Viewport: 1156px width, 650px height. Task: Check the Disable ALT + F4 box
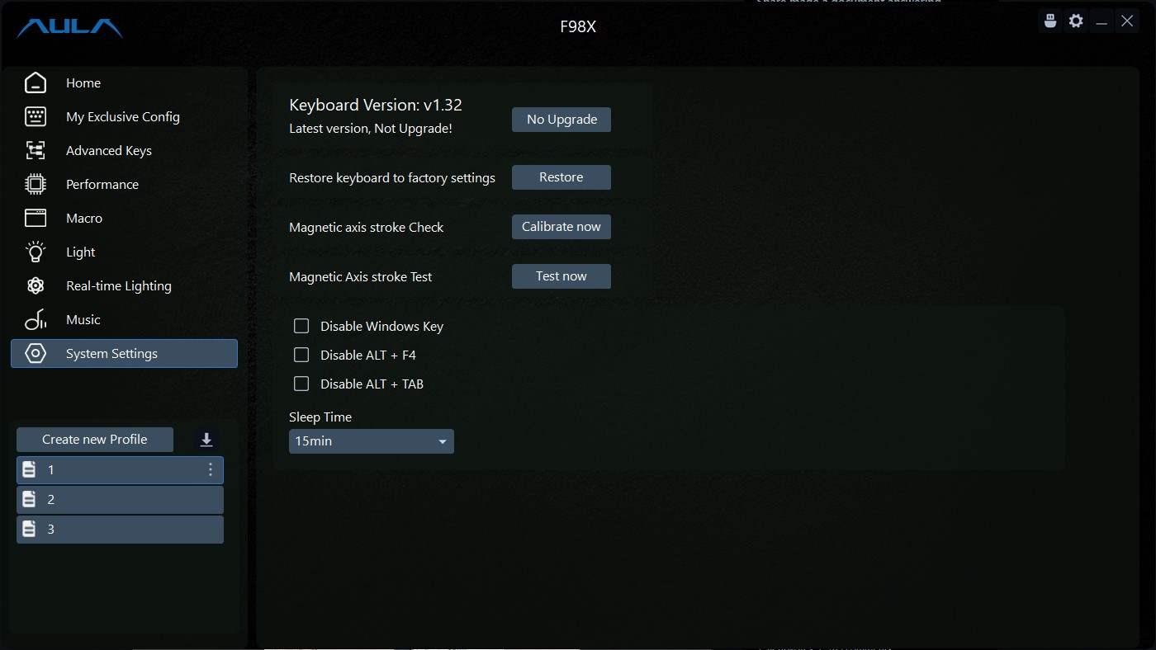pos(301,355)
